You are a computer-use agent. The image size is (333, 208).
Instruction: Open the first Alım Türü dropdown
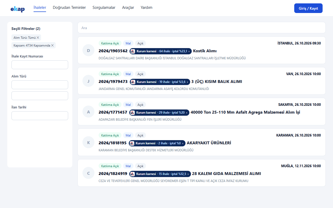point(40,85)
